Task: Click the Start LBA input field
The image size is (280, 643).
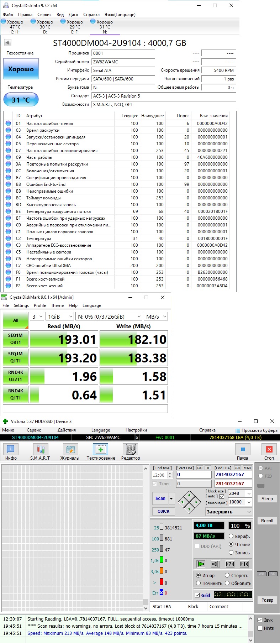Action: pyautogui.click(x=194, y=475)
